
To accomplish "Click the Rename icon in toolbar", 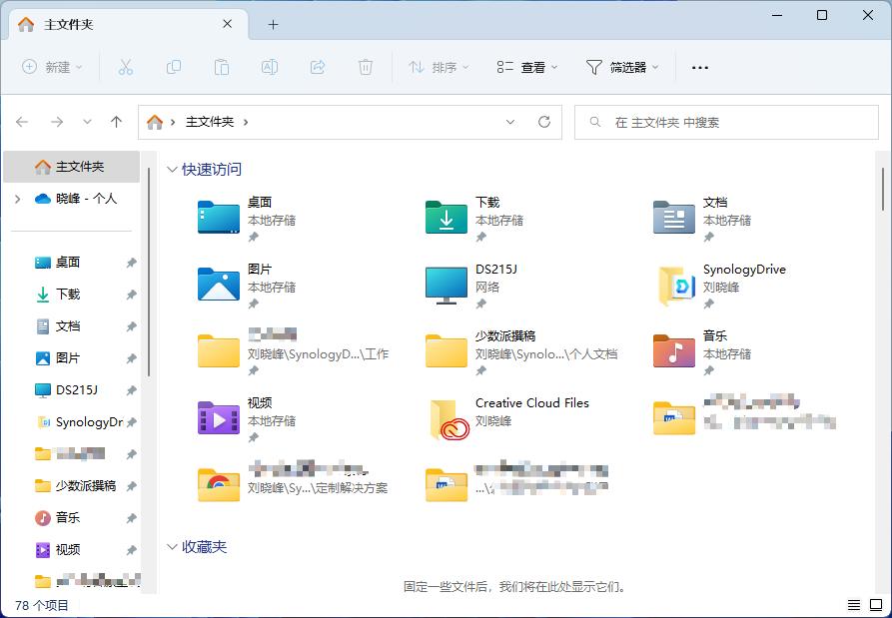I will click(x=269, y=67).
